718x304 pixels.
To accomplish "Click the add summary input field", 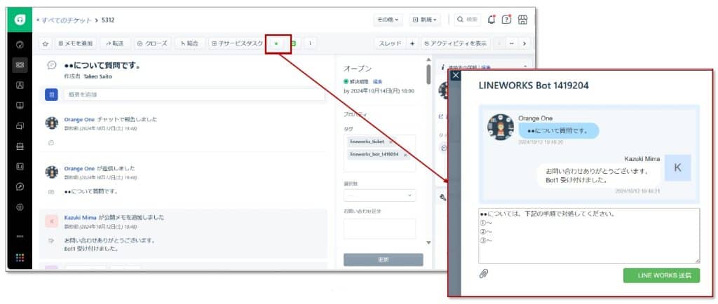I will [x=194, y=95].
